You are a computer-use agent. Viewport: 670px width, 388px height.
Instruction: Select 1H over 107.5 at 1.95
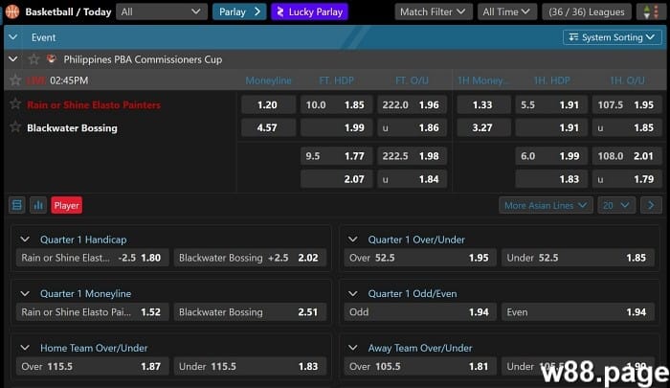(x=627, y=104)
